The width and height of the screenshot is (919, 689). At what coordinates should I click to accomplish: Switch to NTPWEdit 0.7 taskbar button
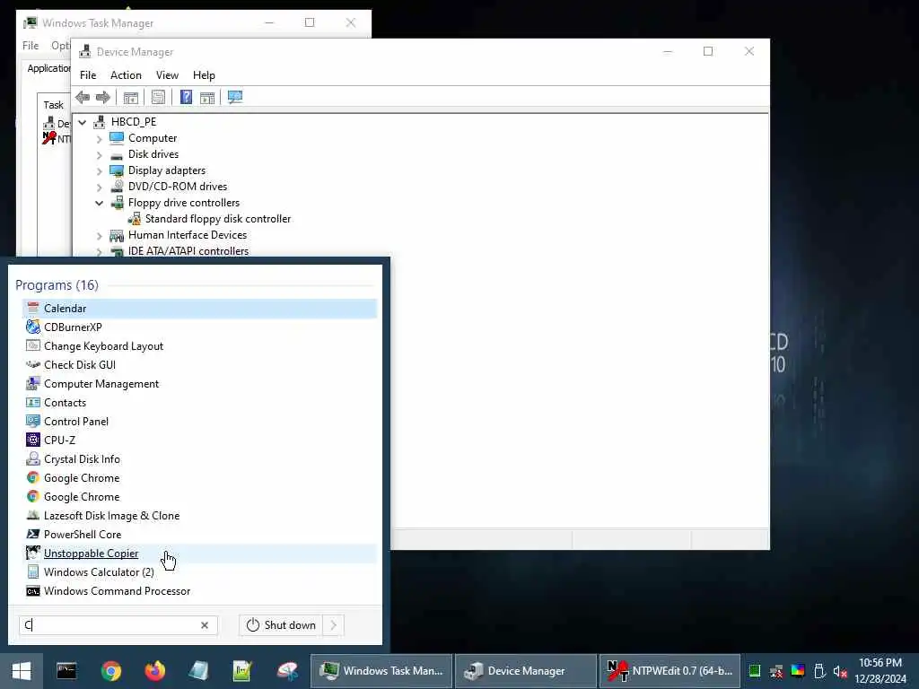[x=670, y=671]
